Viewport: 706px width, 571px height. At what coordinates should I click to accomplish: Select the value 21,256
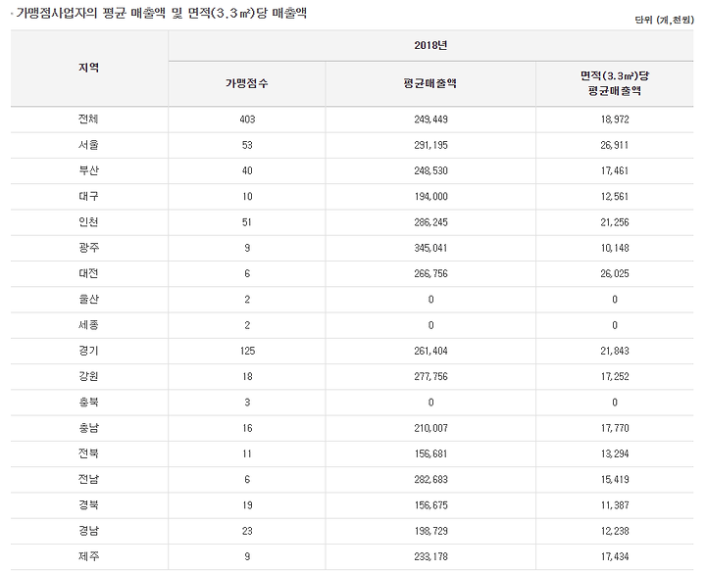[x=615, y=222]
